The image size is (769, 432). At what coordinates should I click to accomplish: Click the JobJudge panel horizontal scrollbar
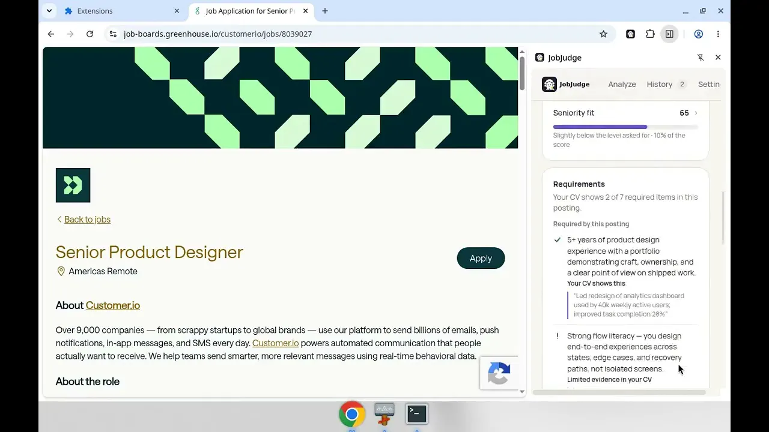[619, 392]
